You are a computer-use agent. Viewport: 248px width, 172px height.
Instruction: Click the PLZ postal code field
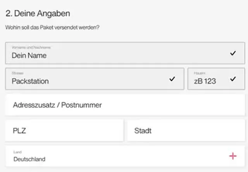(x=64, y=130)
